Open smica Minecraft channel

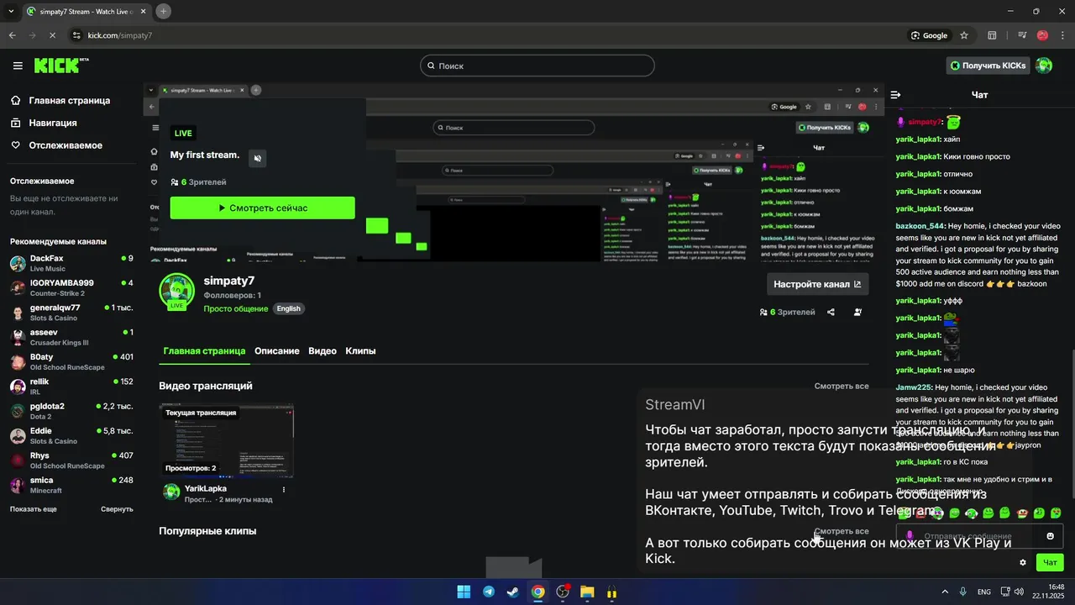pos(71,485)
